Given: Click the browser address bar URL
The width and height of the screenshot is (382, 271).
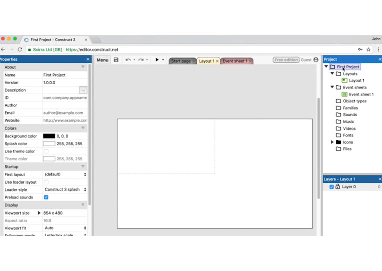Looking at the screenshot, I should click(x=92, y=50).
